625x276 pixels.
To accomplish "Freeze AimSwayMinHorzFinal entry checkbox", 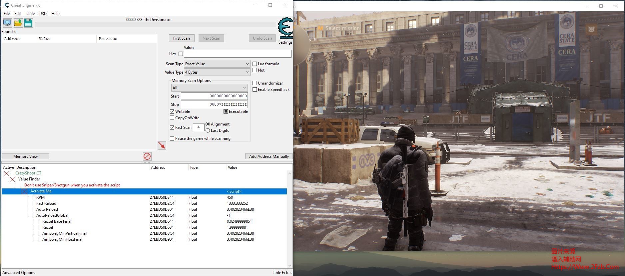I will point(36,239).
